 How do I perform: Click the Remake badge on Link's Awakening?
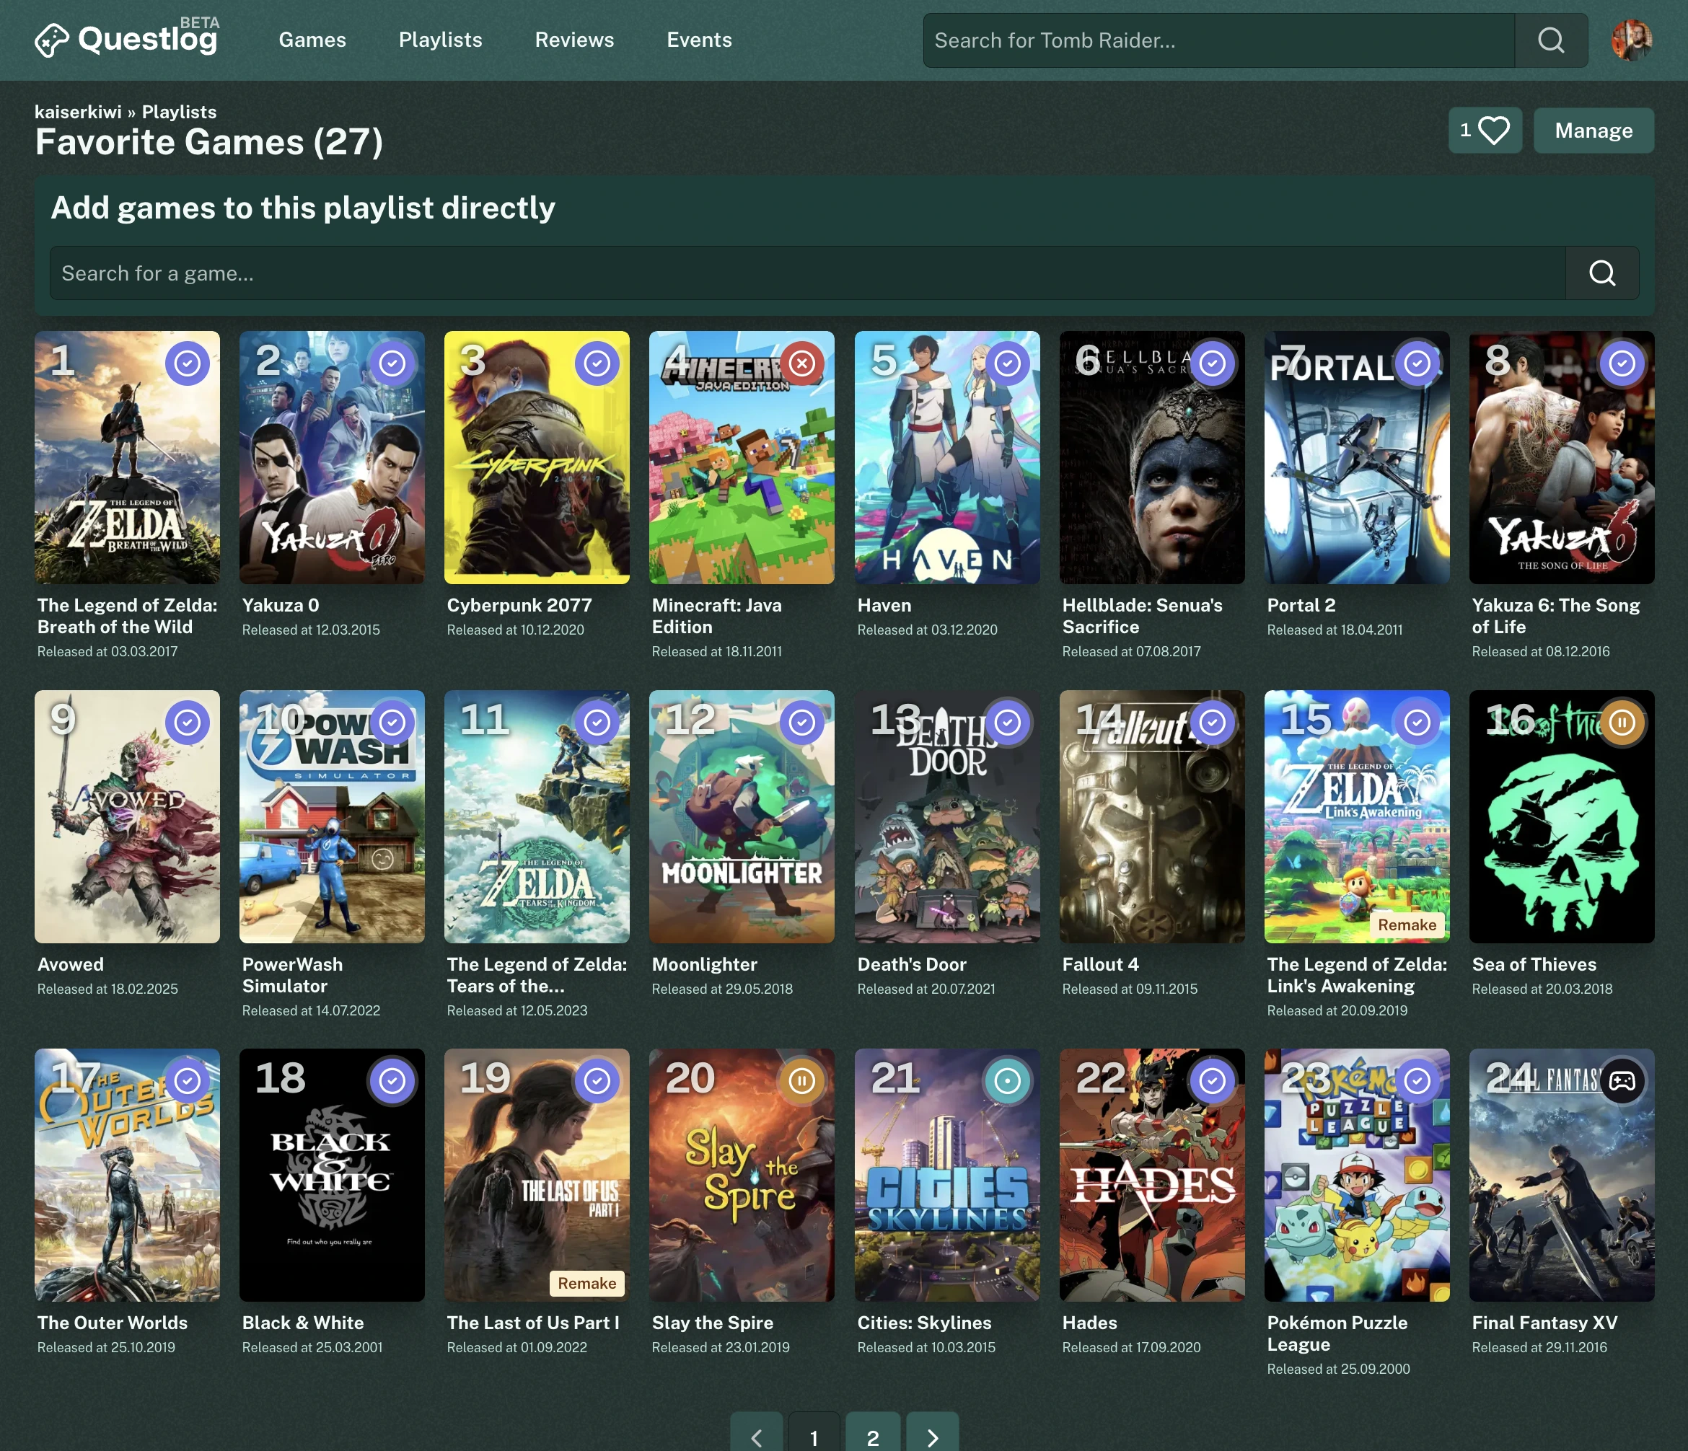coord(1407,924)
